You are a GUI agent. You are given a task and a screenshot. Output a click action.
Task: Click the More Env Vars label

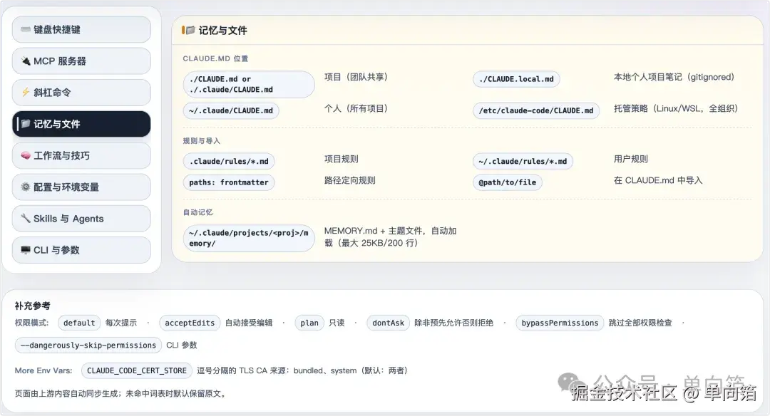click(43, 370)
